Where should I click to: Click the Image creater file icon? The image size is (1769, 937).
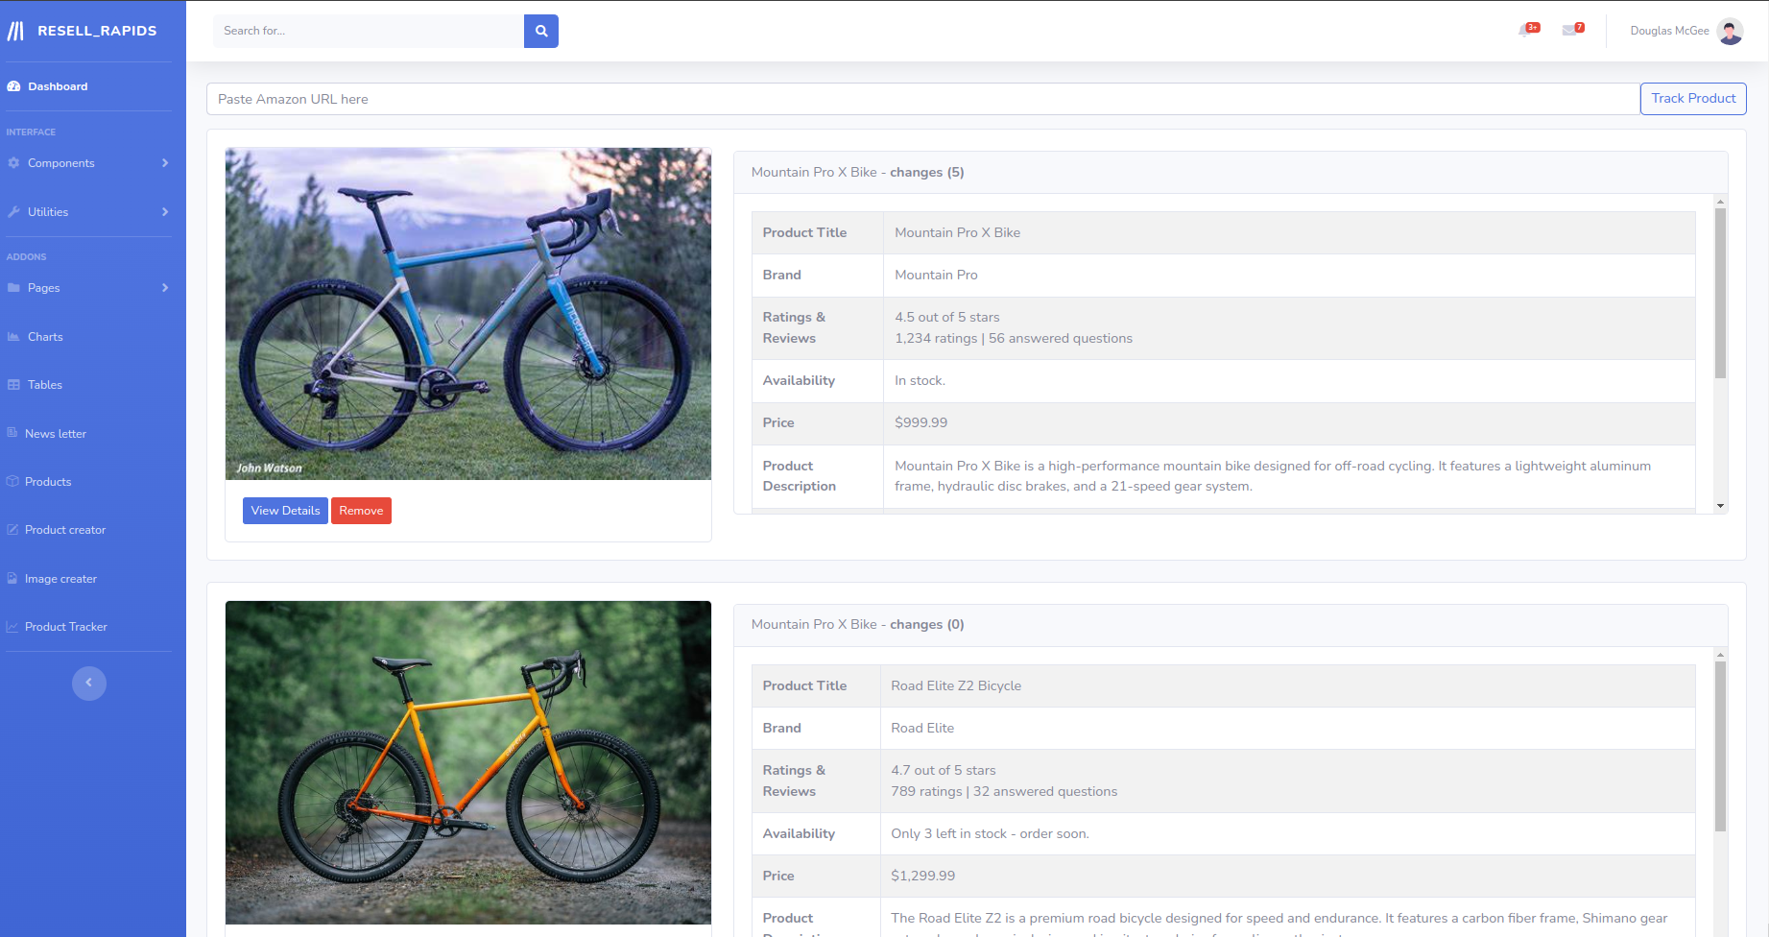click(12, 579)
